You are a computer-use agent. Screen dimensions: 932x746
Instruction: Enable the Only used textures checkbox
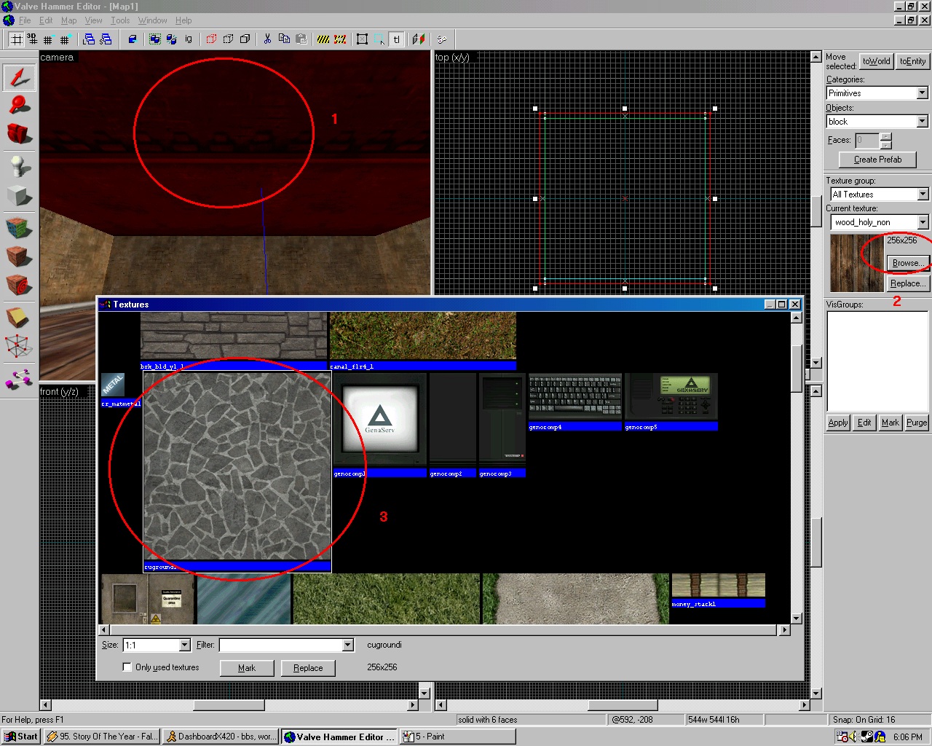point(127,667)
